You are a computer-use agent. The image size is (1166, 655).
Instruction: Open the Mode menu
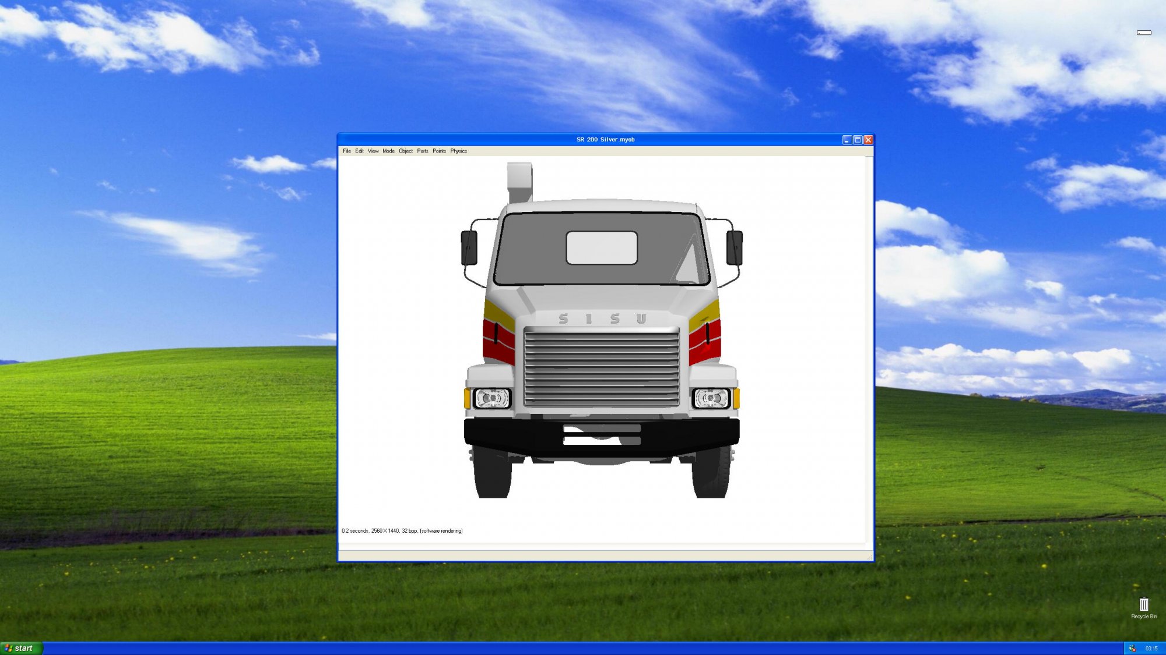click(x=388, y=151)
